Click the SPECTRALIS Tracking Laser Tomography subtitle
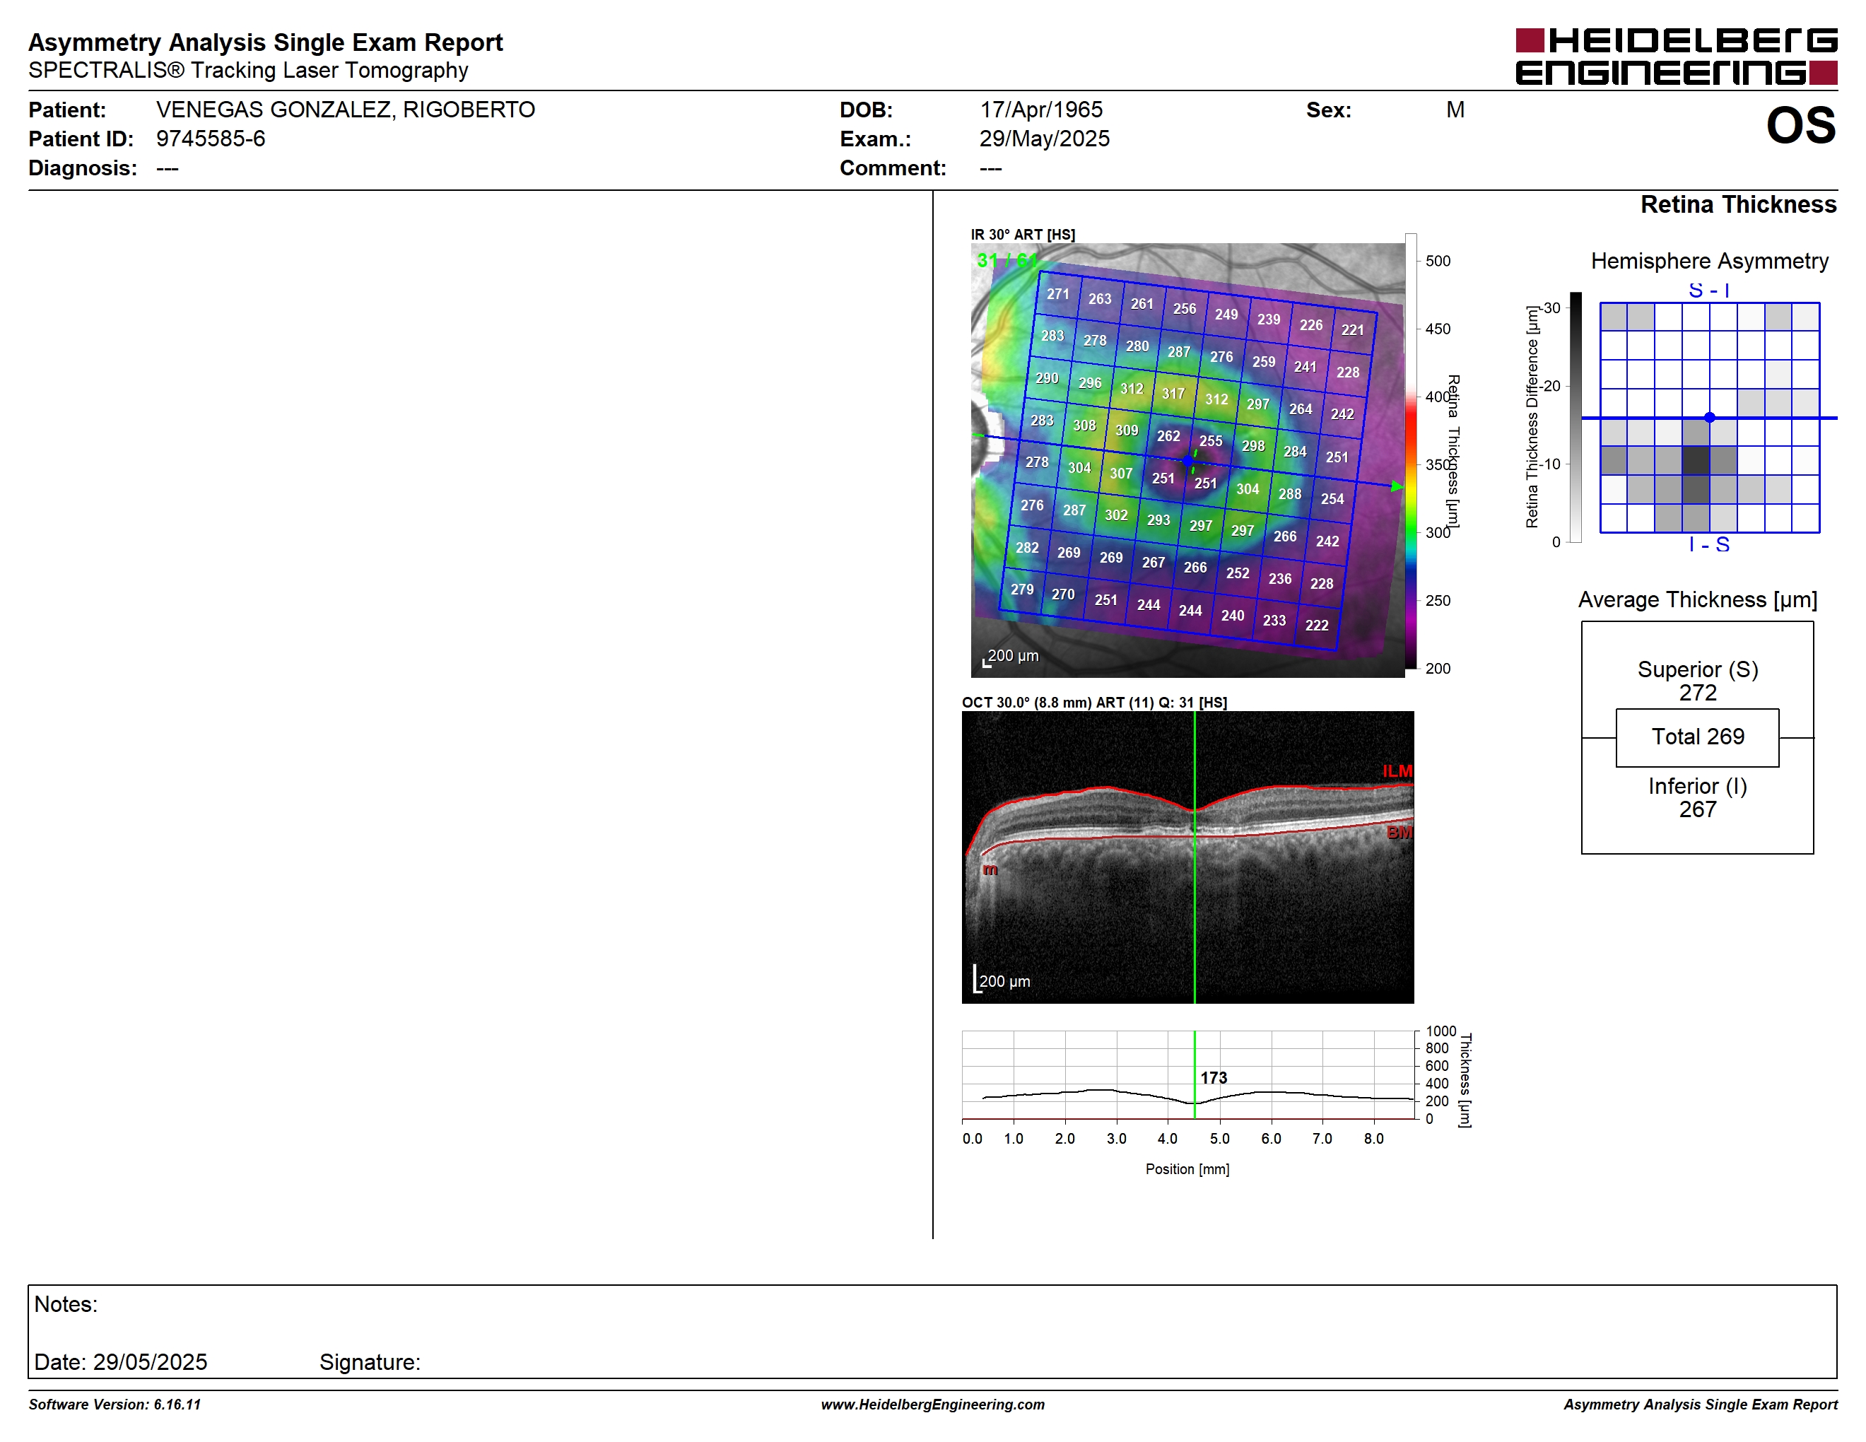Viewport: 1866px width, 1442px height. click(248, 70)
